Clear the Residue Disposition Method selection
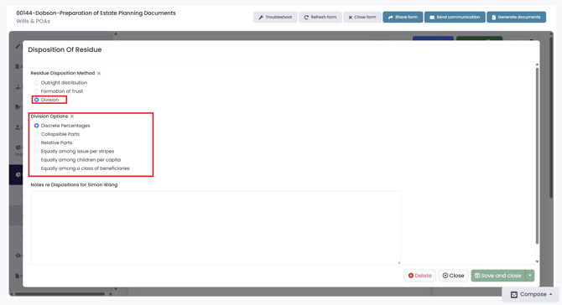This screenshot has width=562, height=305. pyautogui.click(x=99, y=74)
